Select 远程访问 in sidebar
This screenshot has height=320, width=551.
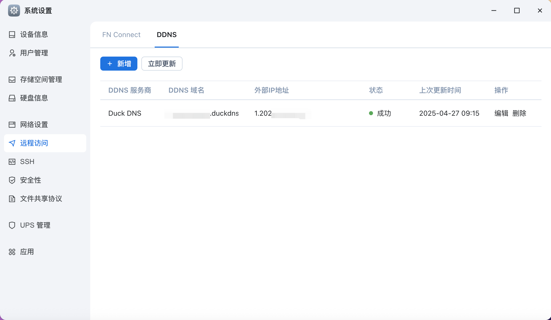45,143
